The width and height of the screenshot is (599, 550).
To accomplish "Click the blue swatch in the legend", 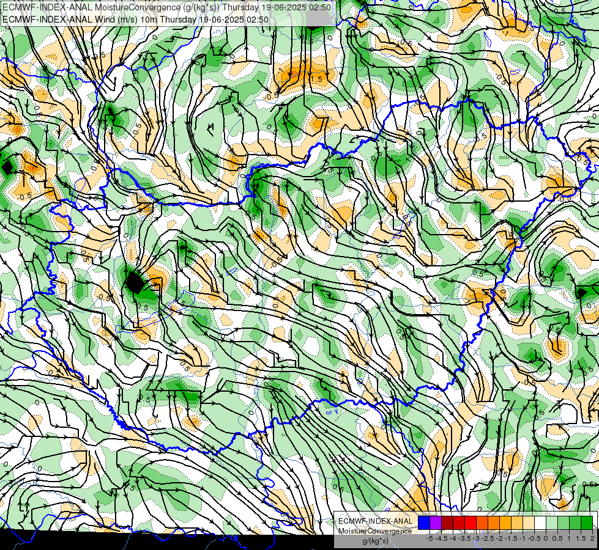I will click(424, 523).
